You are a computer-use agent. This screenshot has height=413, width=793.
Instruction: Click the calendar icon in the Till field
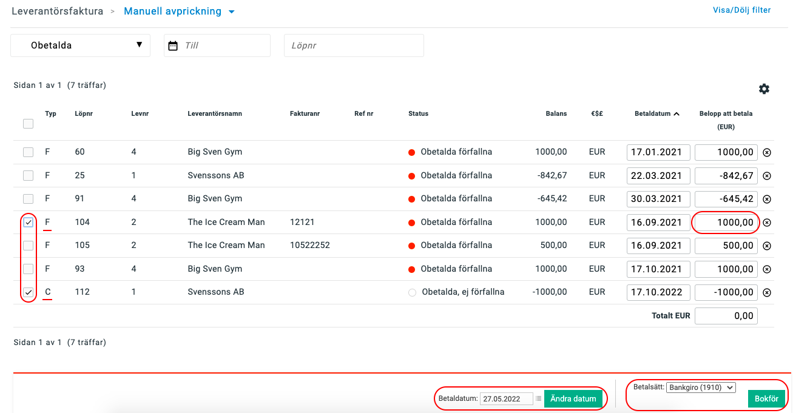click(x=173, y=45)
